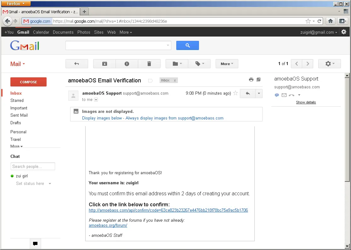Open Set status here dropdown

pyautogui.click(x=34, y=184)
